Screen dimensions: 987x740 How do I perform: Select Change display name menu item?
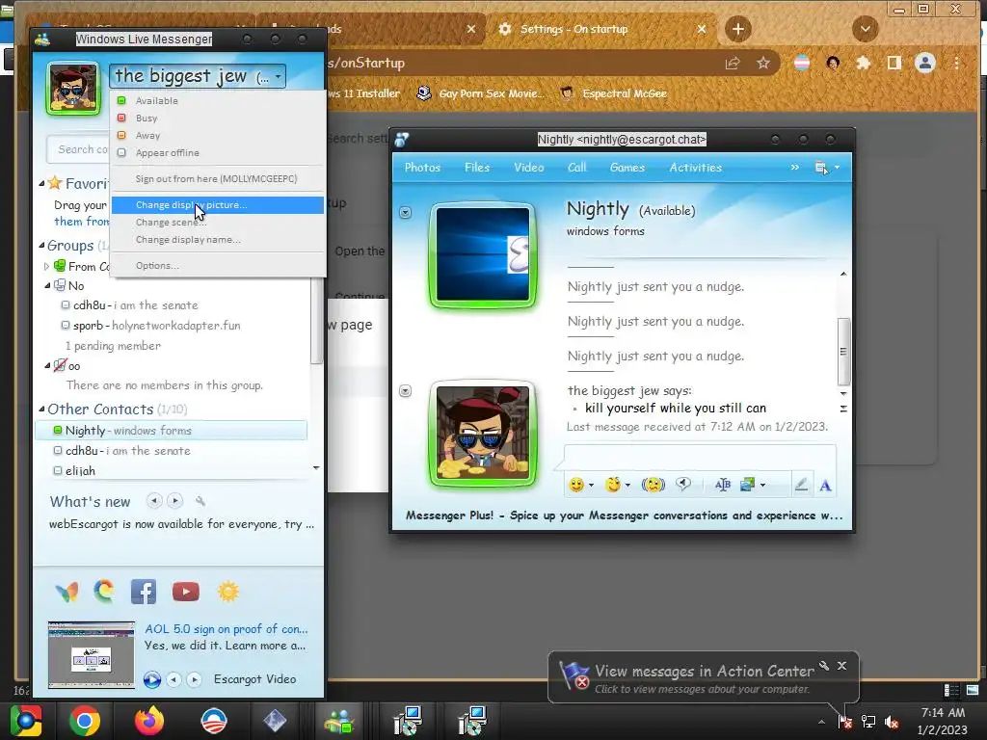tap(217, 240)
